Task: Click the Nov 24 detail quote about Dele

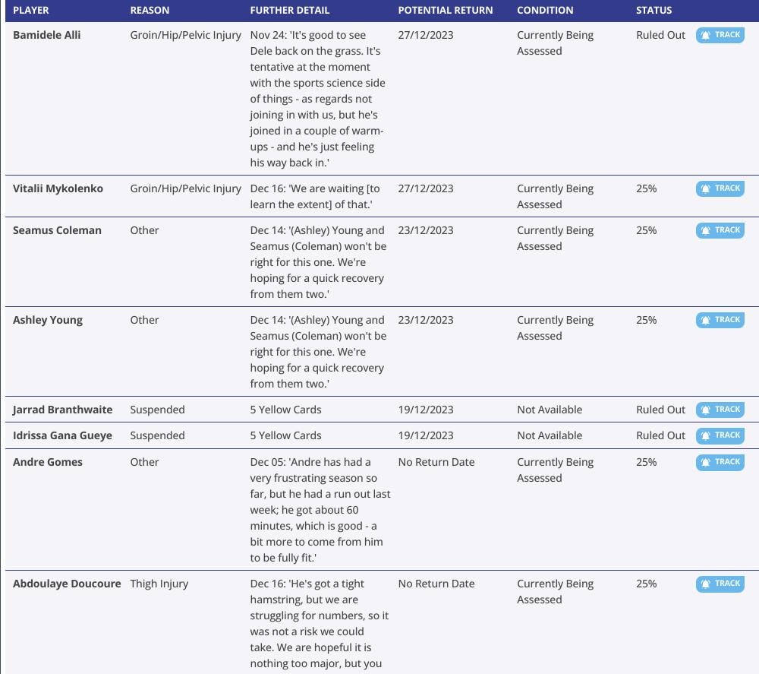Action: tap(317, 99)
